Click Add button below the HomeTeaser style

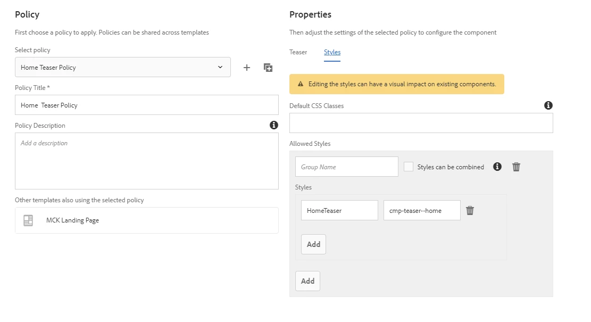click(313, 244)
